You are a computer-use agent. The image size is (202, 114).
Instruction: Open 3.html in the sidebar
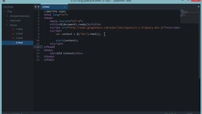[19, 38]
